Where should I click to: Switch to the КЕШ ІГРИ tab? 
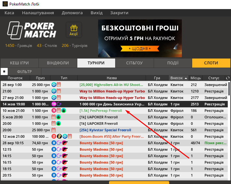(19, 63)
